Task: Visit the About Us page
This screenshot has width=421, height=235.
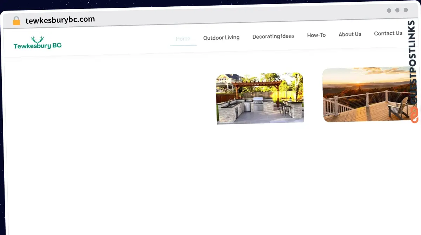Action: pyautogui.click(x=350, y=34)
